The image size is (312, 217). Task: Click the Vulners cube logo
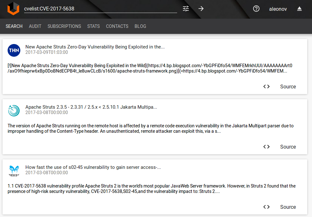point(13,9)
